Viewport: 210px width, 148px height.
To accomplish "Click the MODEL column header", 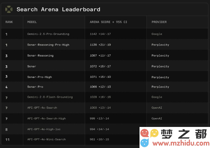I will 32,22.
